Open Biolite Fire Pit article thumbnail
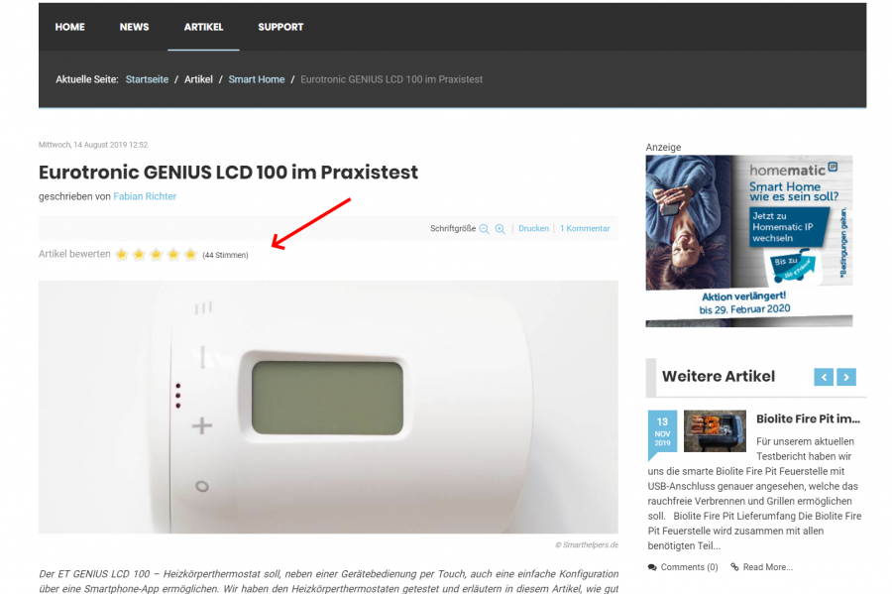Image resolution: width=892 pixels, height=594 pixels. coord(715,431)
